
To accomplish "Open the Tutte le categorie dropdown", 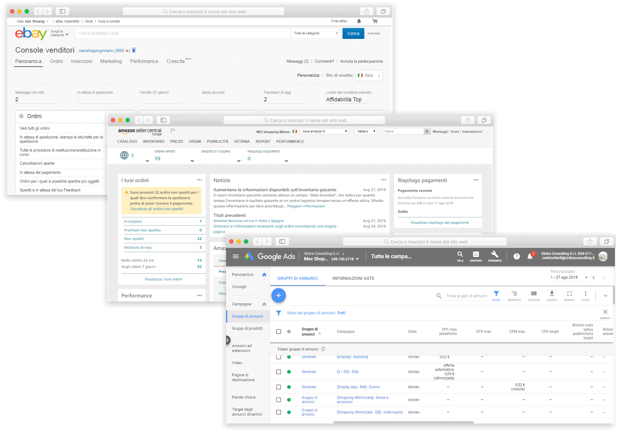I will click(x=316, y=33).
